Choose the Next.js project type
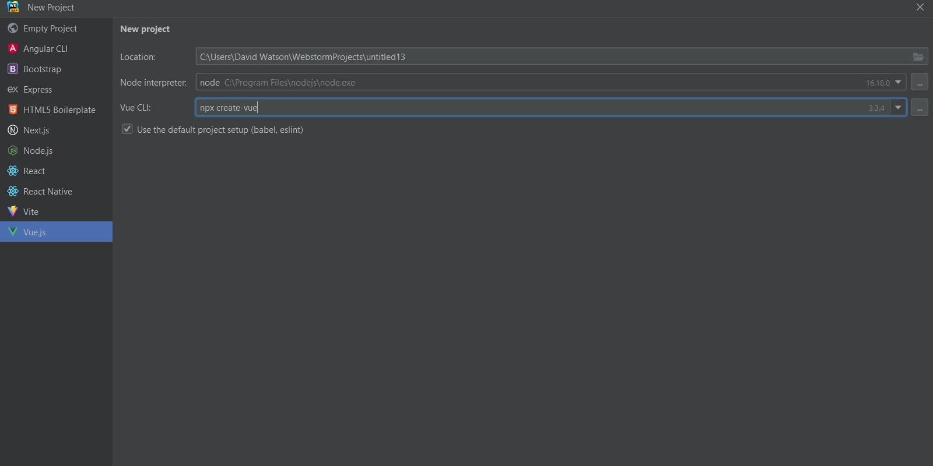The height and width of the screenshot is (466, 933). [56, 130]
